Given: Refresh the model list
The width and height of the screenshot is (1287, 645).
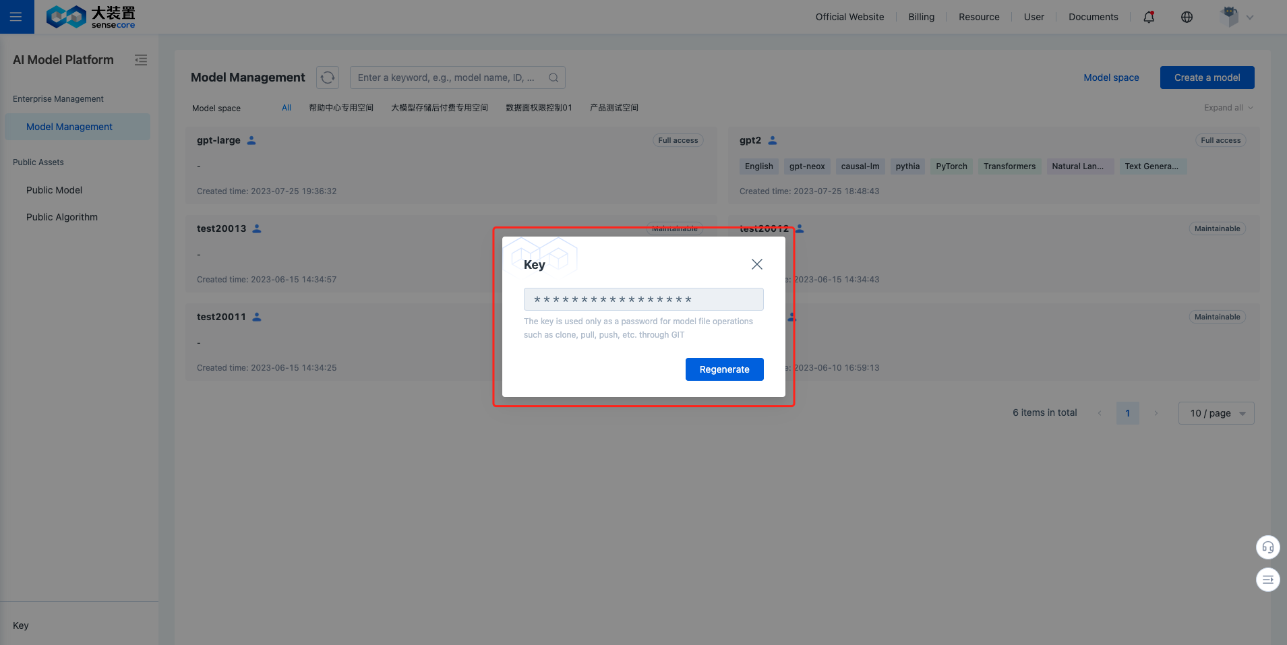Looking at the screenshot, I should pyautogui.click(x=328, y=78).
